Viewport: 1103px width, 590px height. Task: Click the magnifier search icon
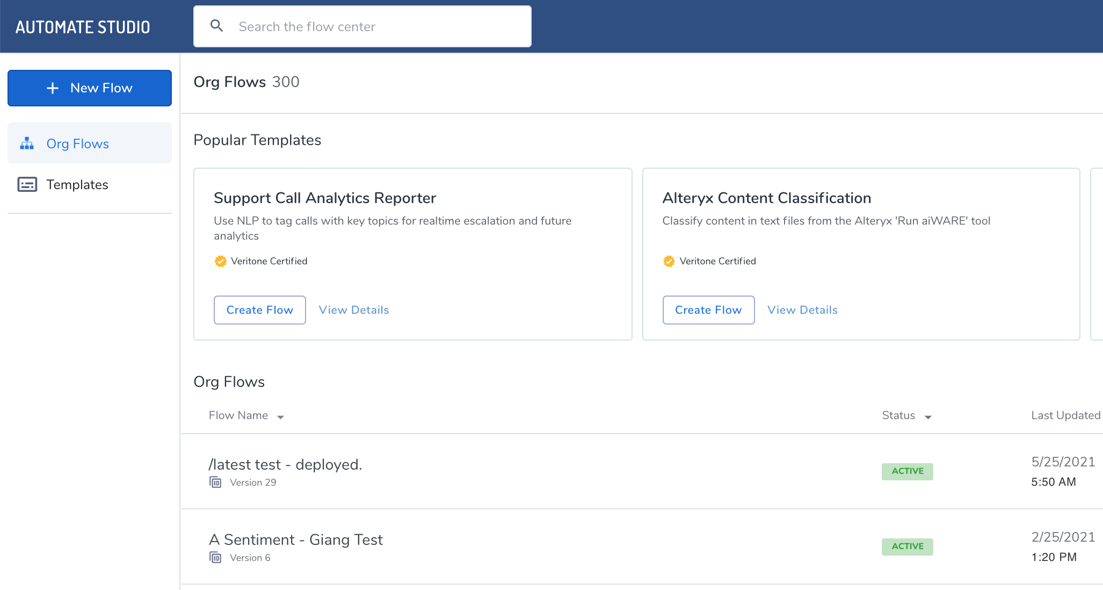point(216,26)
